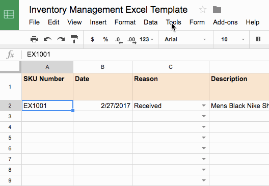Open Reason dropdown arrow in row 7
The image size is (269, 186).
pyautogui.click(x=204, y=159)
